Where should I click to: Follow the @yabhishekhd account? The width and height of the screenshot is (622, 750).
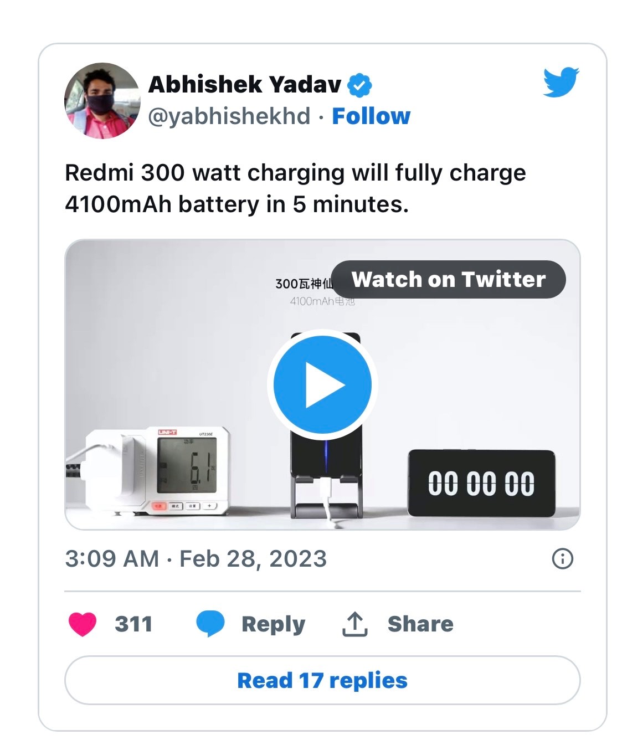point(371,116)
